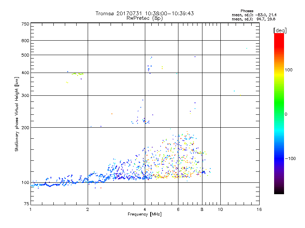Click the 'Frequency [MHz]' axis title
Viewport: 305px width, 228px height.
click(x=144, y=214)
